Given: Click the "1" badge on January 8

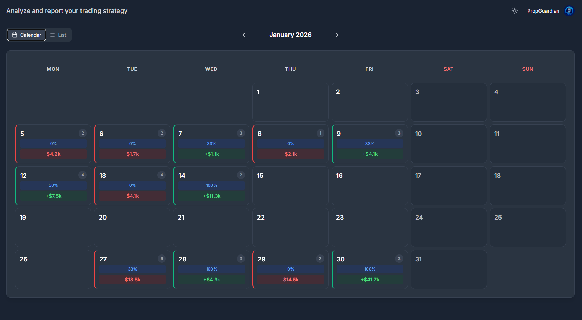Looking at the screenshot, I should click(x=320, y=133).
